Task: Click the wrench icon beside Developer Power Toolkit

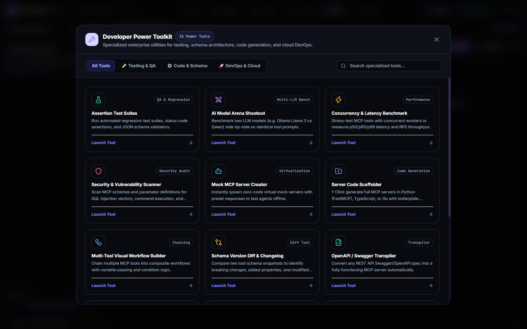Action: (x=92, y=39)
